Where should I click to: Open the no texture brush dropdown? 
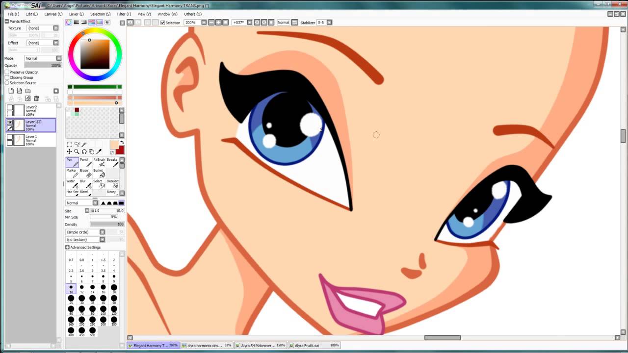85,239
